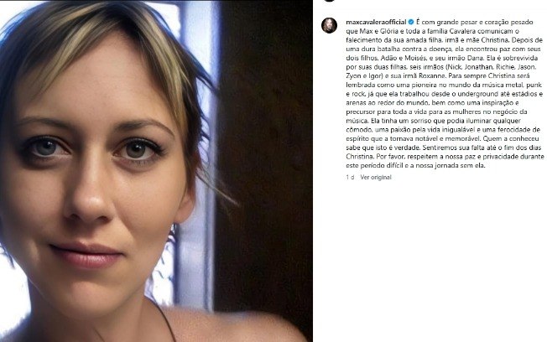Click the Ver original link
The height and width of the screenshot is (342, 547).
point(376,178)
